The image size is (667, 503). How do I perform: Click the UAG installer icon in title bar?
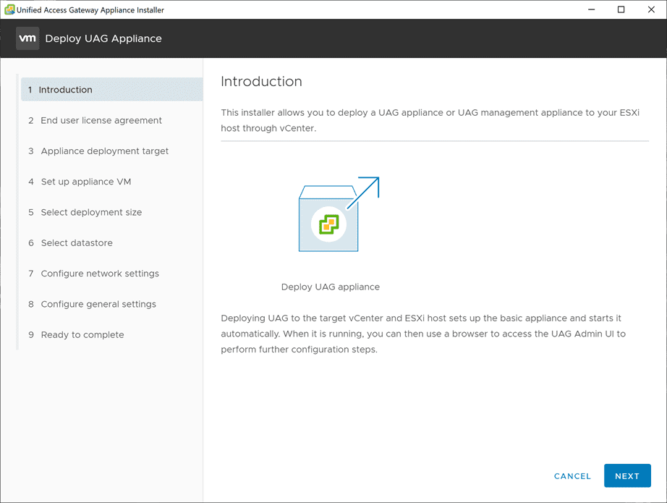point(10,9)
